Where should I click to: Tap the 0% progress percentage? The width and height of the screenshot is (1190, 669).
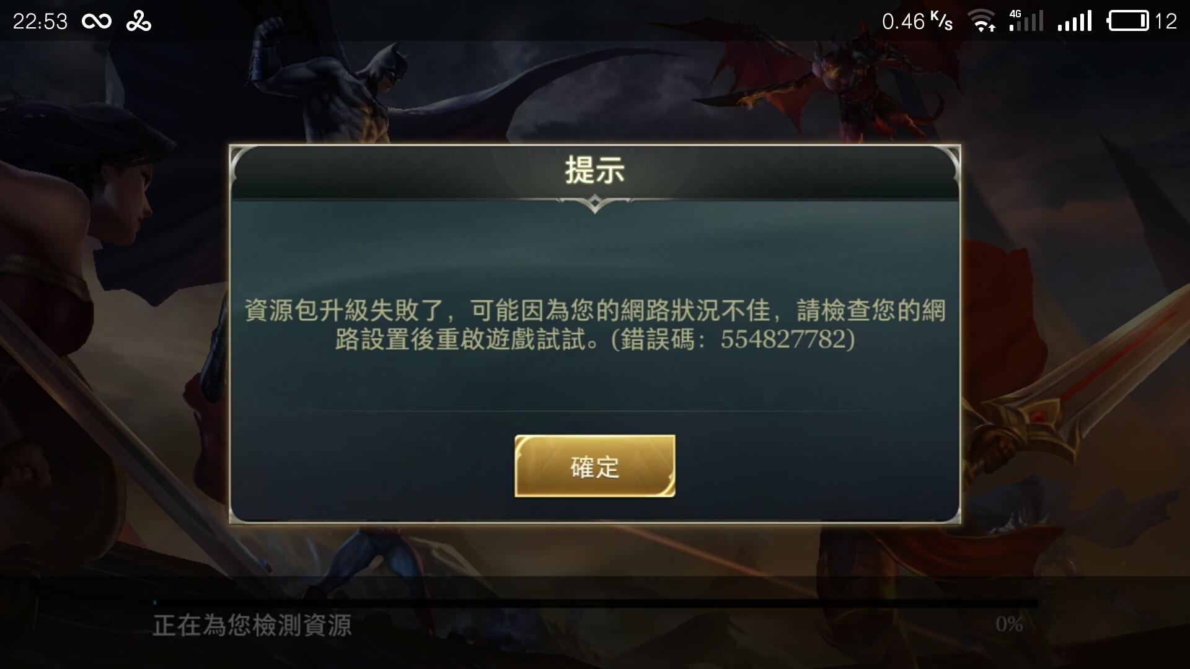coord(1009,624)
